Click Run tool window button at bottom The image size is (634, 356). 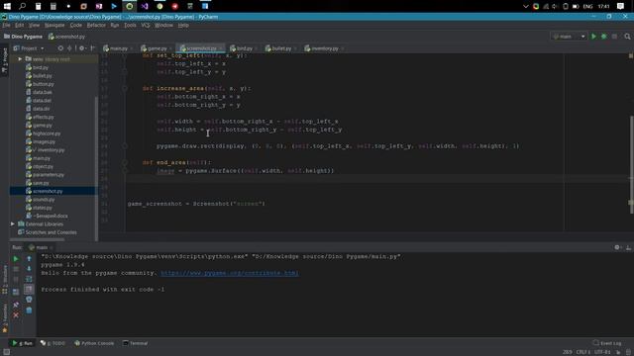22,343
